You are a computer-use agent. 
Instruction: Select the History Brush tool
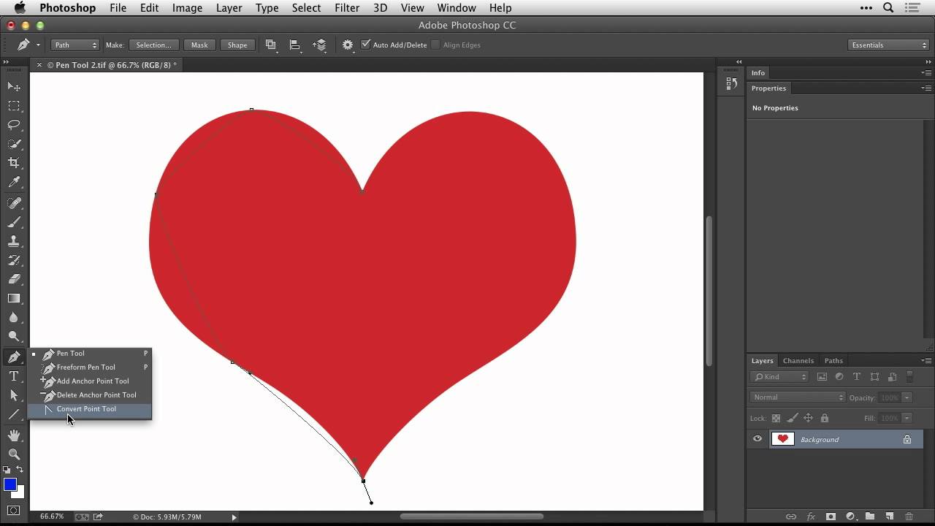14,260
